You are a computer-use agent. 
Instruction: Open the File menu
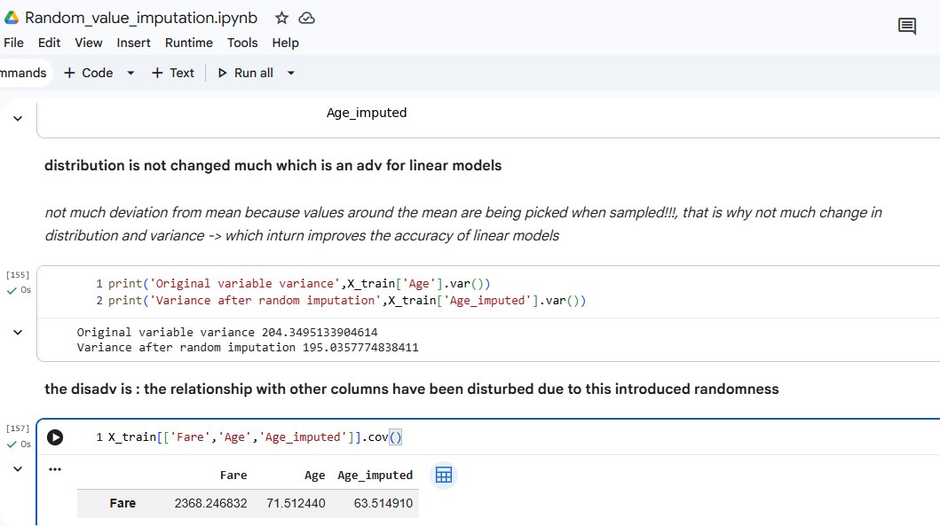pyautogui.click(x=13, y=43)
